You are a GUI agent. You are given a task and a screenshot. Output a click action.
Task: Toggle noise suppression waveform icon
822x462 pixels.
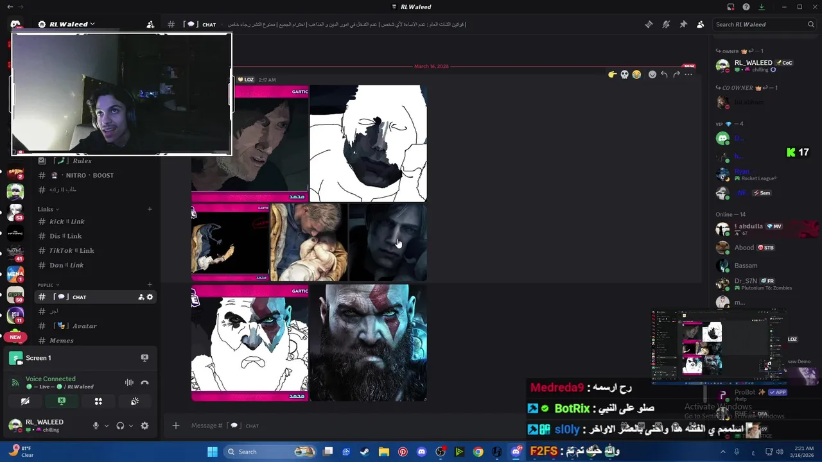[129, 382]
